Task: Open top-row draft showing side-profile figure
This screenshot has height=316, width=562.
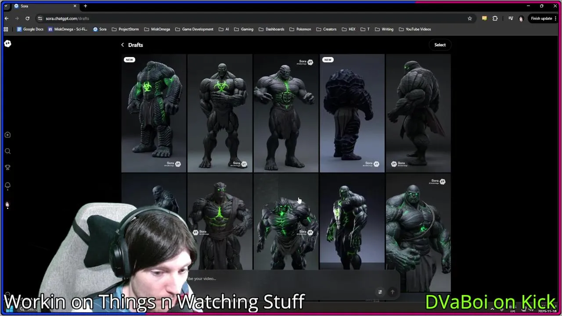Action: click(418, 113)
